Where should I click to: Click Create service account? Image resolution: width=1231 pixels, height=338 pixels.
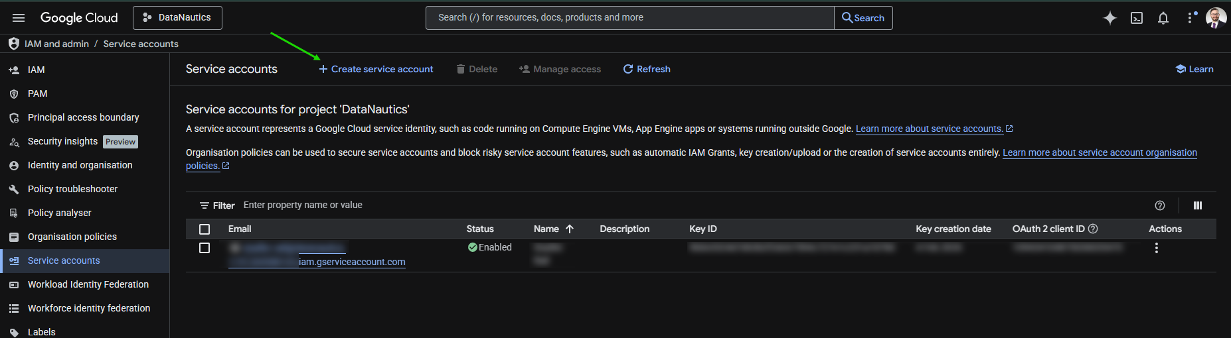point(376,69)
